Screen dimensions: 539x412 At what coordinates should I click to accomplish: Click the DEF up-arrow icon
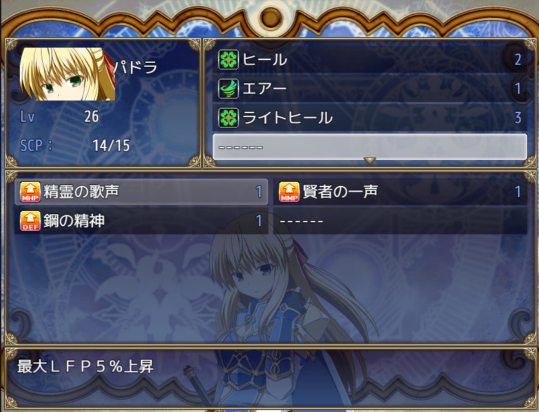30,221
